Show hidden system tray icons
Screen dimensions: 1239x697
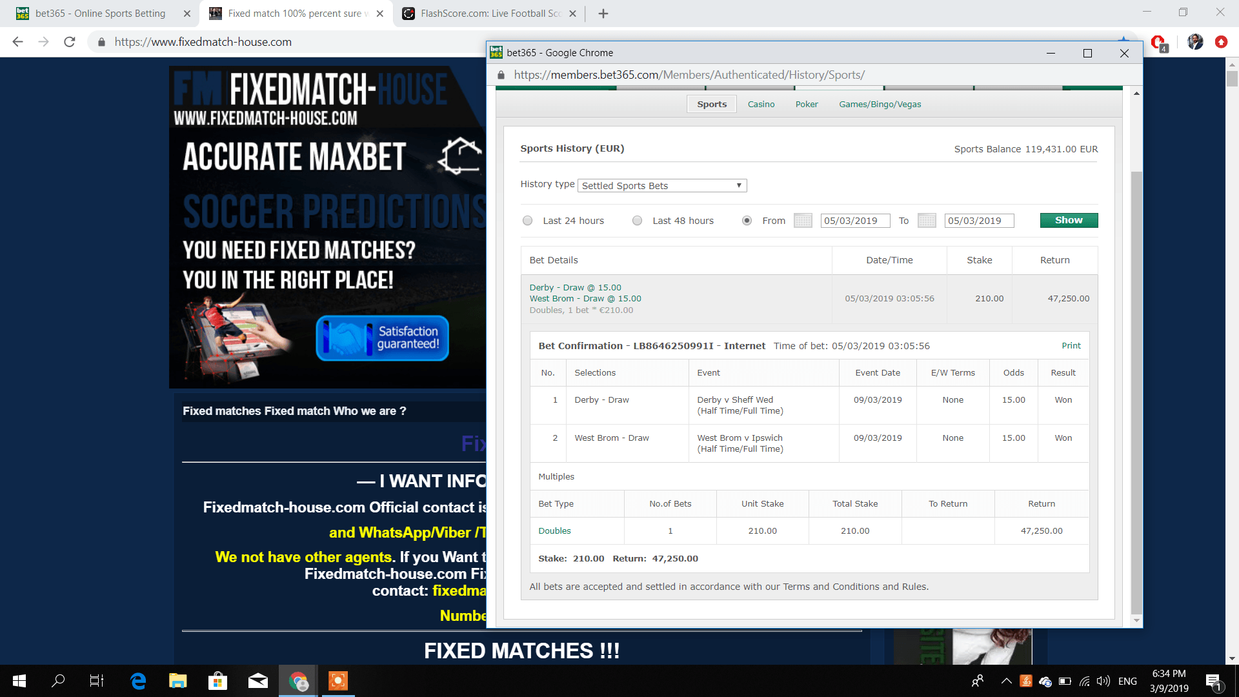point(1006,681)
